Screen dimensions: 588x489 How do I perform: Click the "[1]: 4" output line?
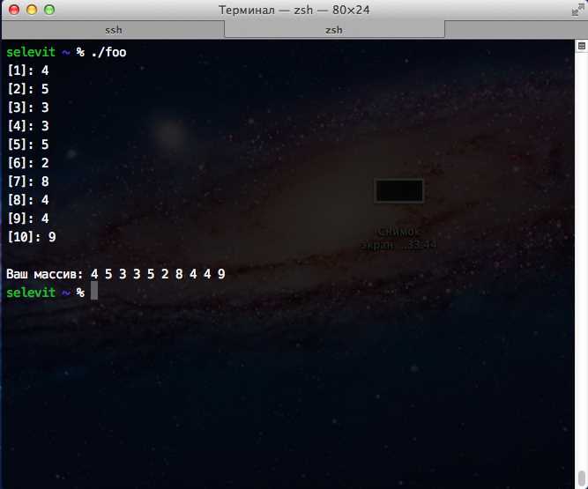[28, 70]
